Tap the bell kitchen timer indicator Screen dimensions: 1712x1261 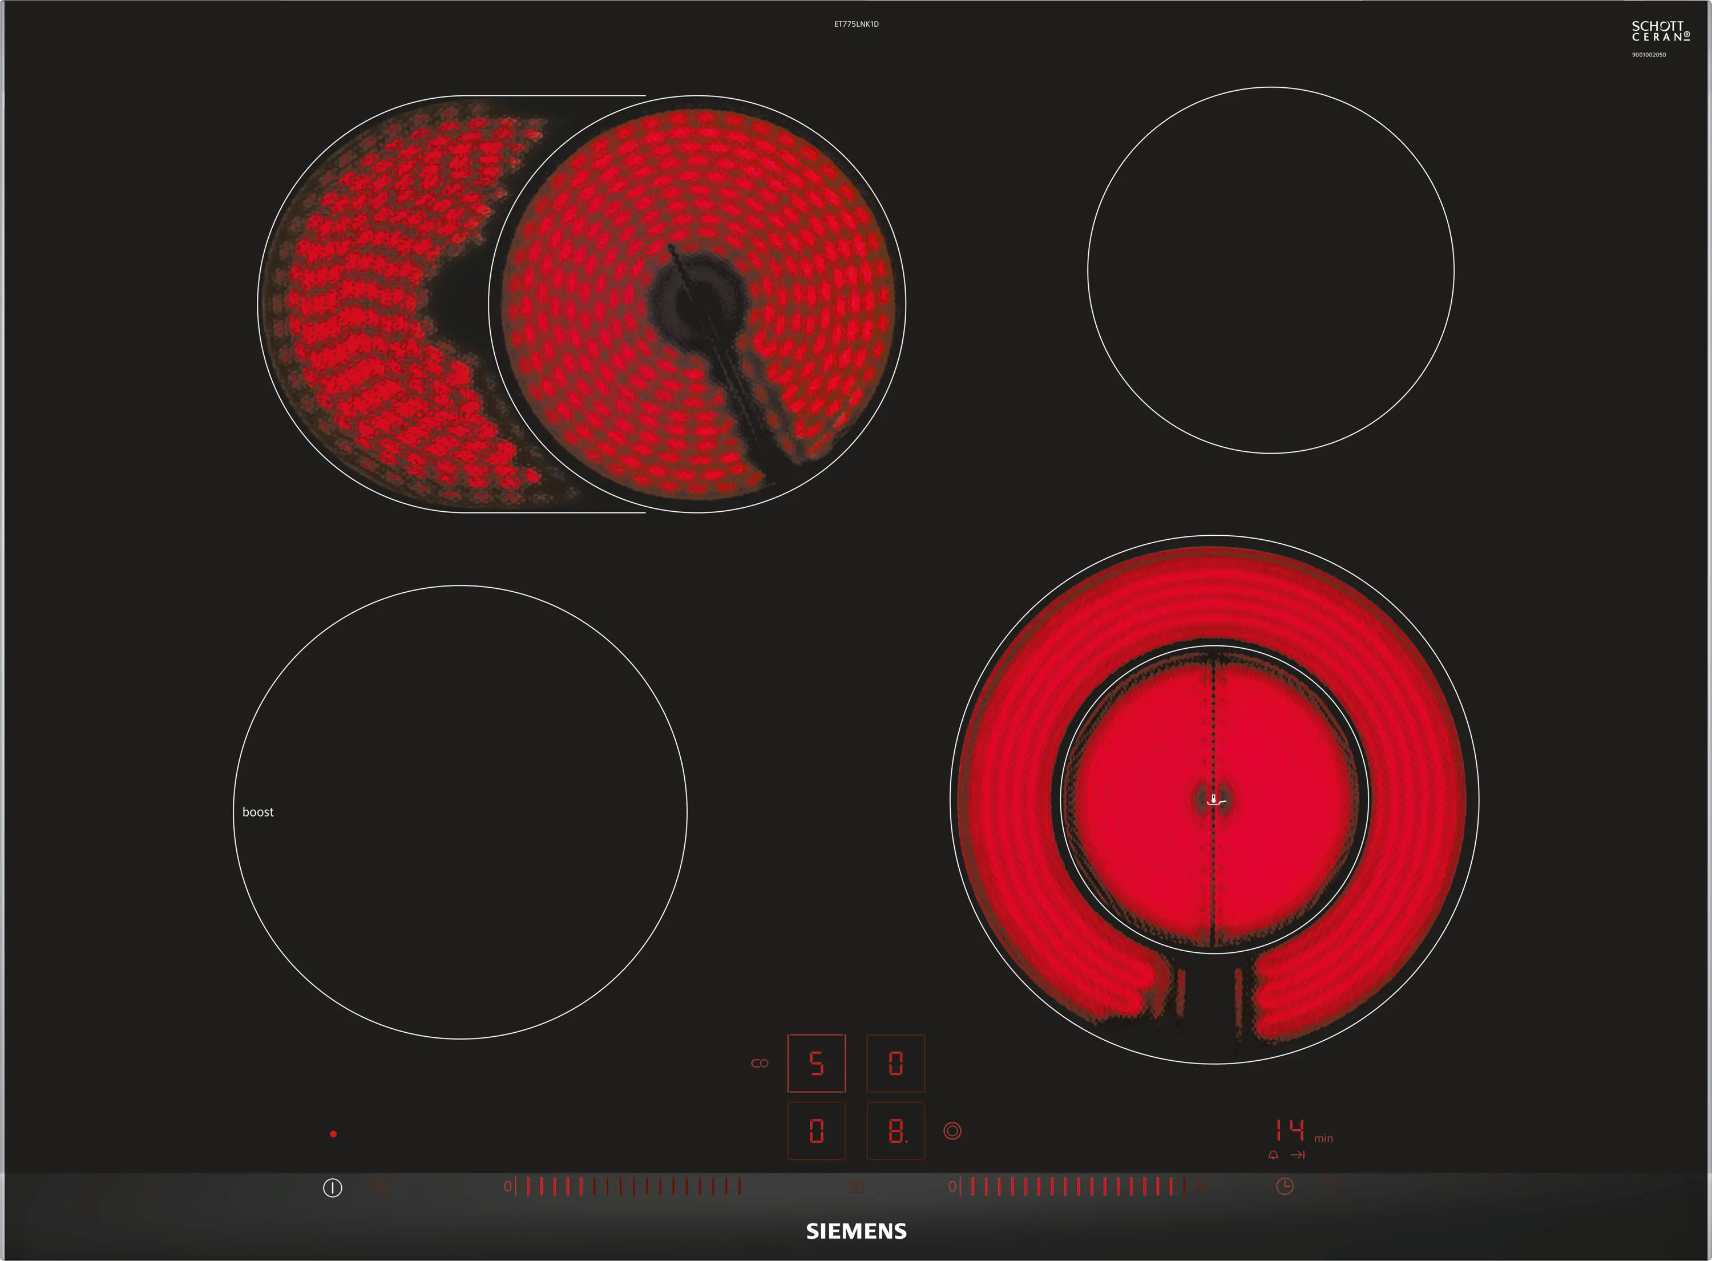click(1273, 1155)
